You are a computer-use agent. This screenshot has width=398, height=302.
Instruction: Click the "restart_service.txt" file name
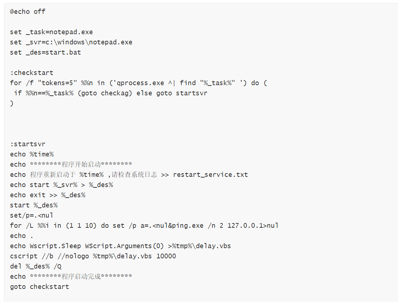pyautogui.click(x=210, y=175)
